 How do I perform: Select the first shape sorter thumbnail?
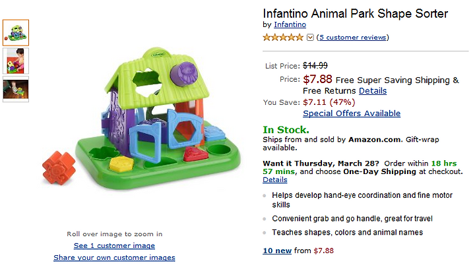tap(15, 32)
